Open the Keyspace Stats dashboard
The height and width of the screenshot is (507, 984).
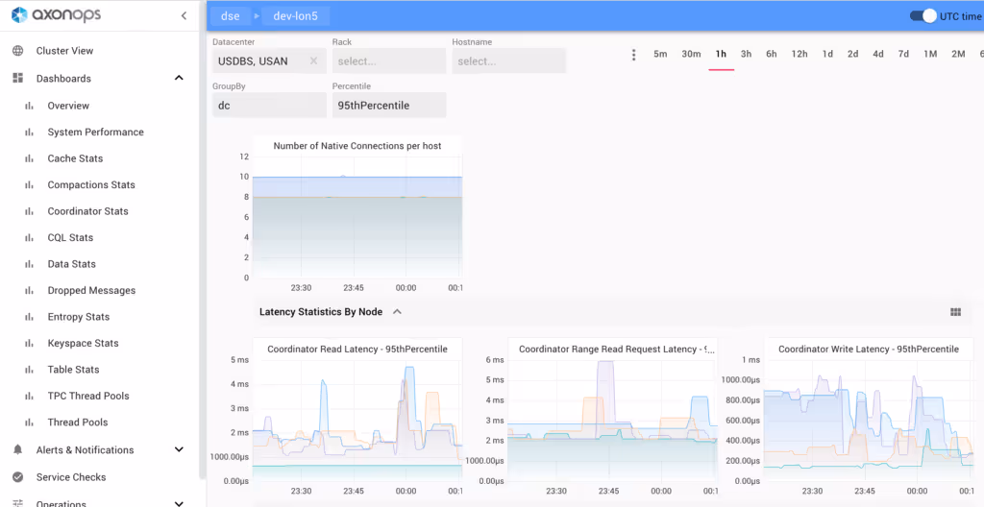point(83,343)
